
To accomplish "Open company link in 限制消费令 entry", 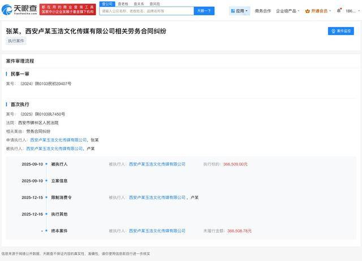I will [157, 198].
